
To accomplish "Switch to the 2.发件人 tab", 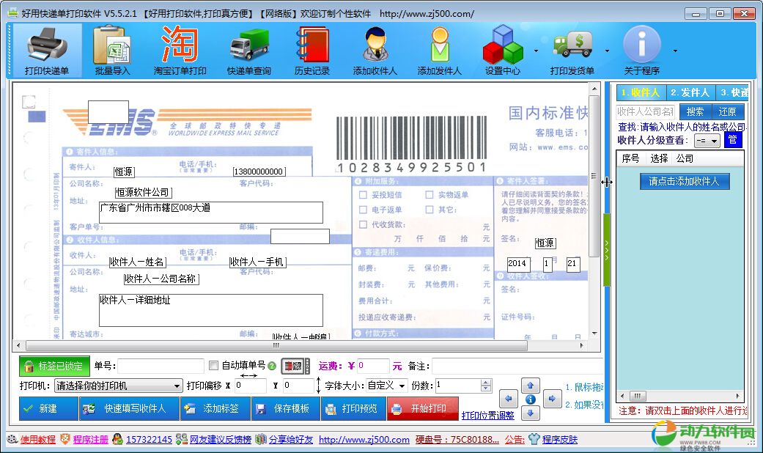I will click(689, 92).
